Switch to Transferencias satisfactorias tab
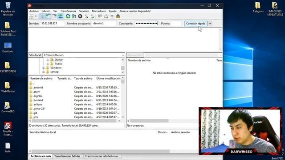Image resolution: width=285 pixels, height=160 pixels. pos(102,156)
